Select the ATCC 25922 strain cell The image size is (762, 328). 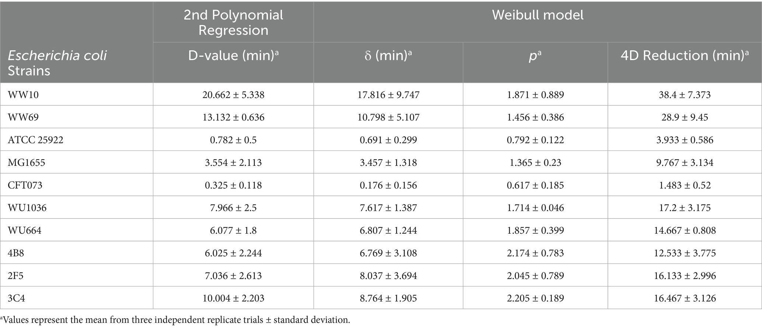pos(35,140)
